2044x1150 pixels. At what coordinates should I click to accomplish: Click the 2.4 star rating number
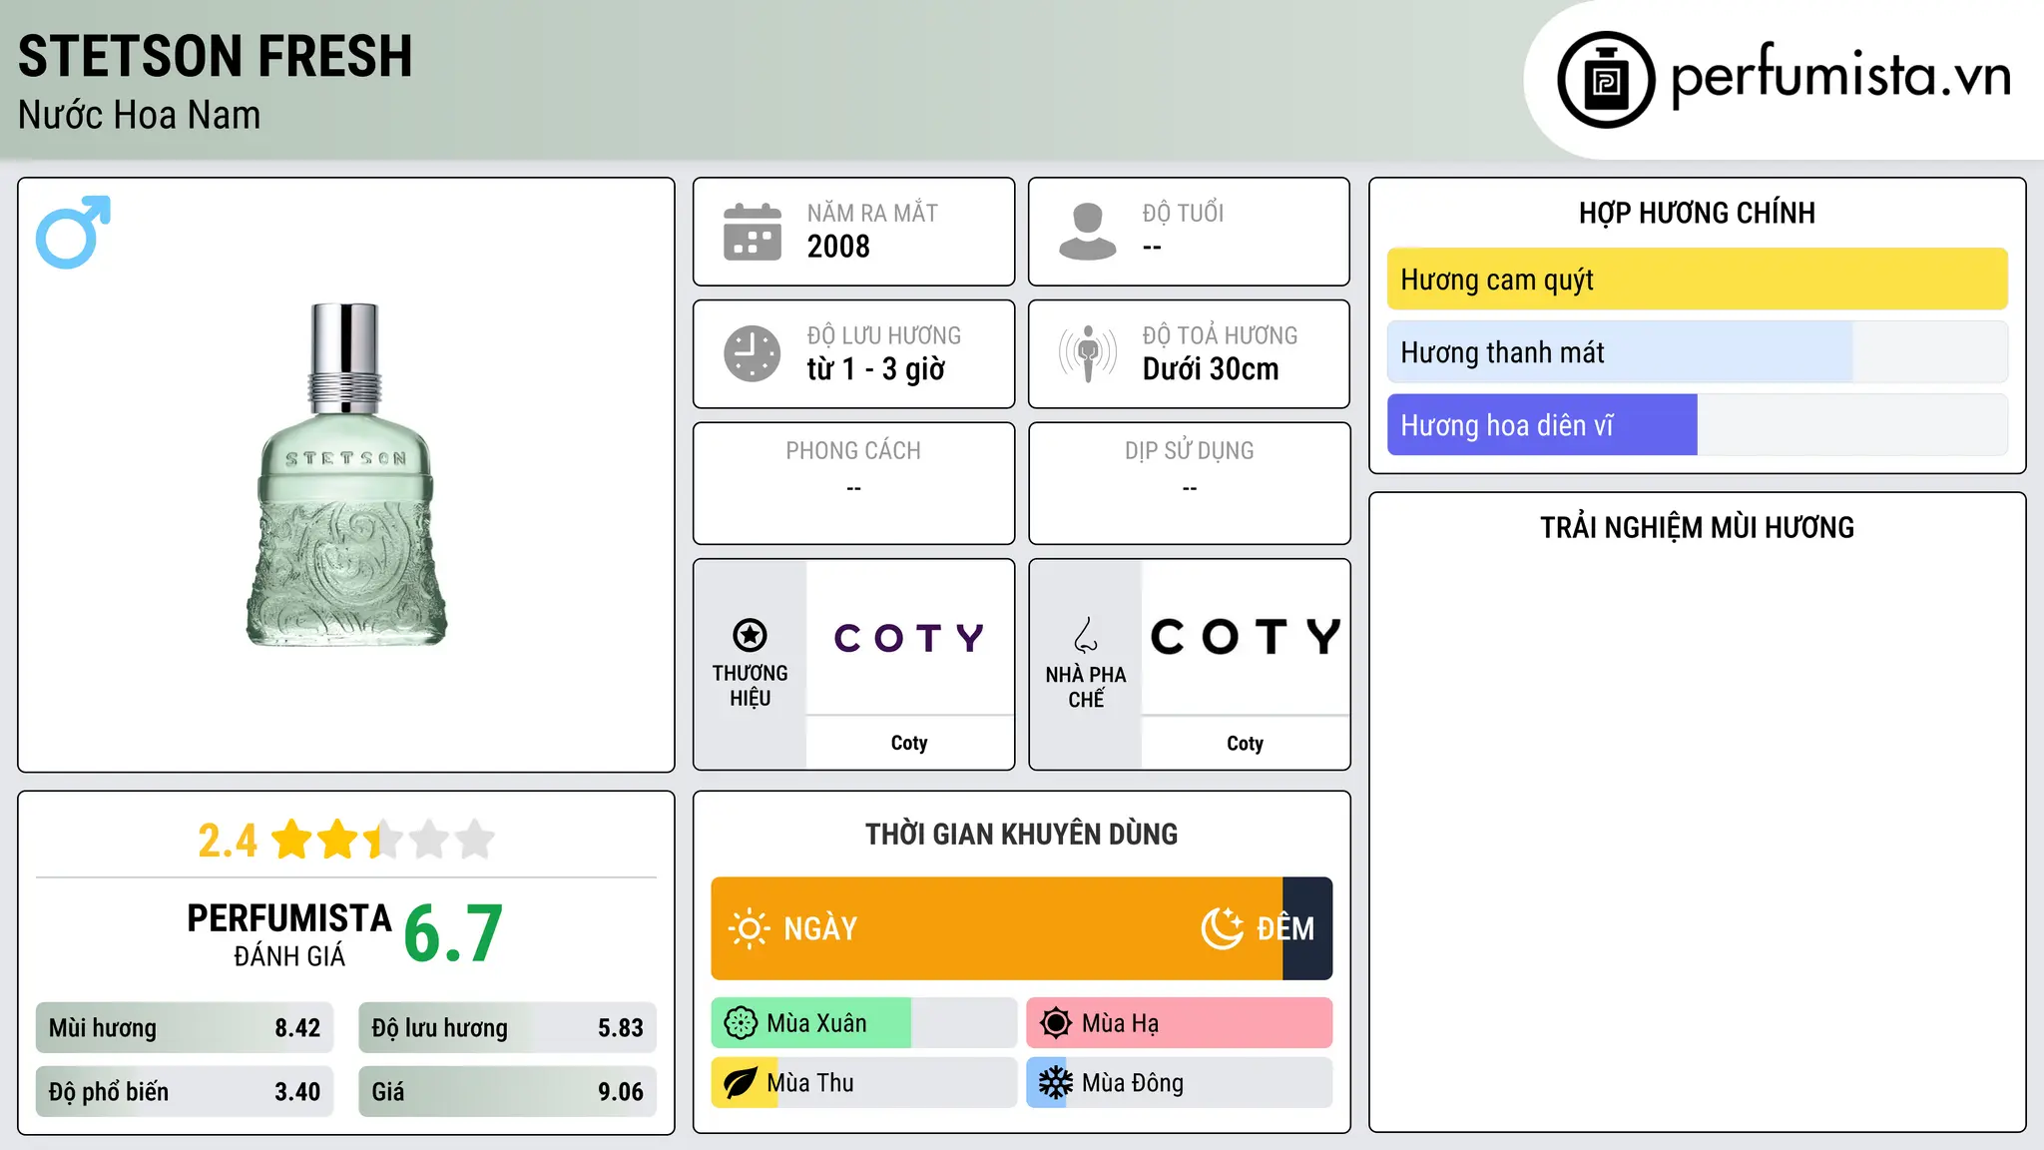(228, 841)
